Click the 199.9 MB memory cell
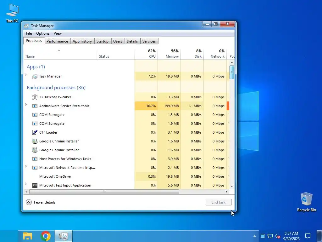This screenshot has height=242, width=322. pyautogui.click(x=169, y=106)
